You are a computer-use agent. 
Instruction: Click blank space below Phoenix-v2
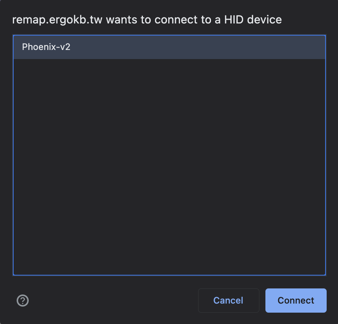coord(169,151)
